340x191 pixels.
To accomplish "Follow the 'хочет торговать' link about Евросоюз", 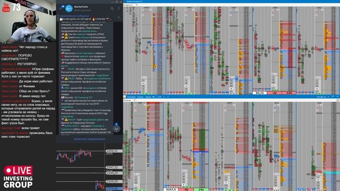I will tap(85, 53).
